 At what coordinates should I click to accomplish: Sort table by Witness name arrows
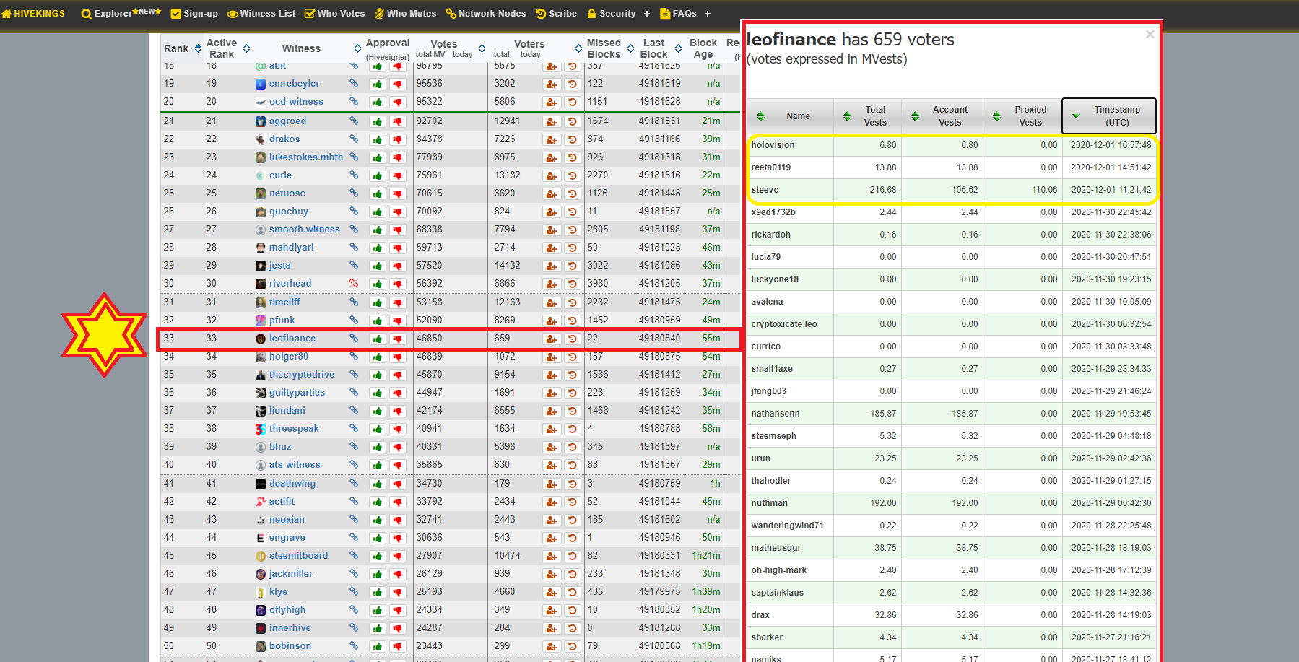click(x=357, y=48)
